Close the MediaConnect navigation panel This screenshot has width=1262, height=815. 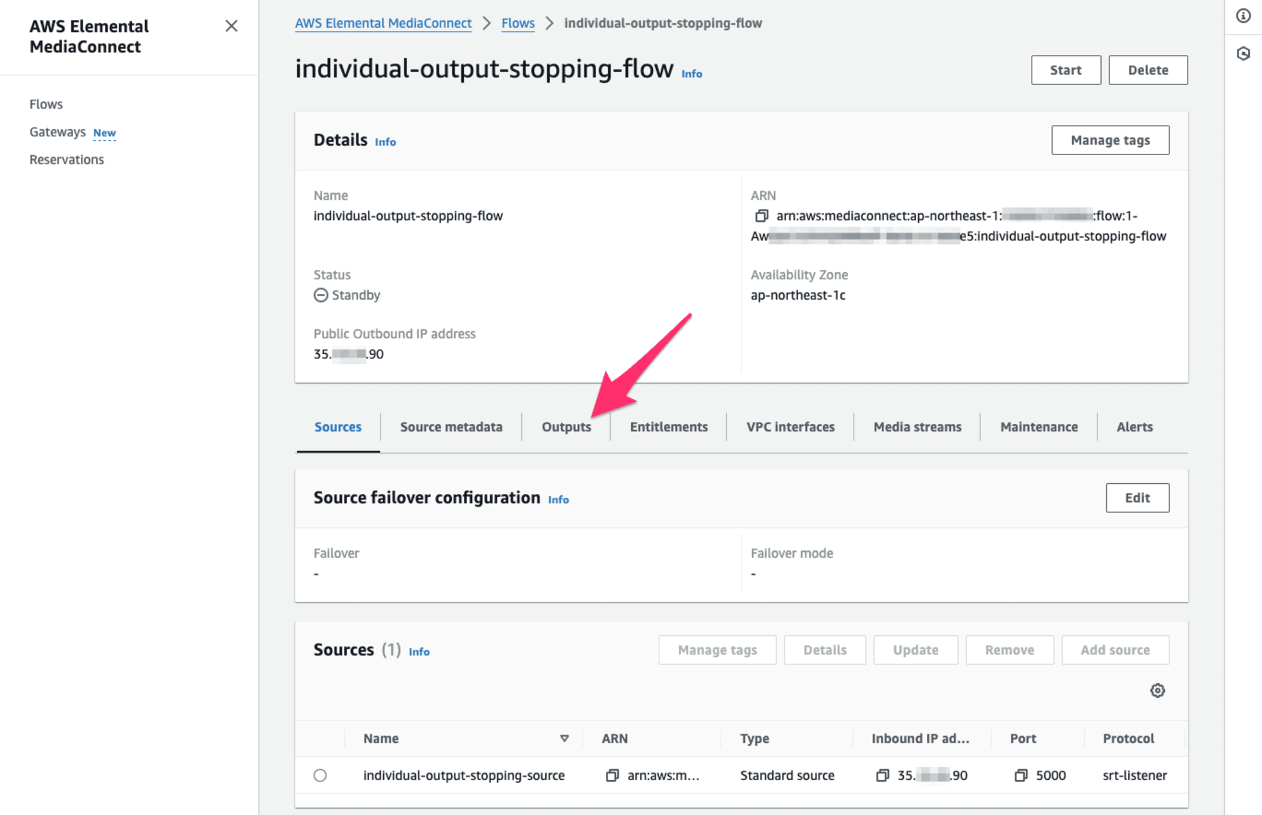(232, 26)
